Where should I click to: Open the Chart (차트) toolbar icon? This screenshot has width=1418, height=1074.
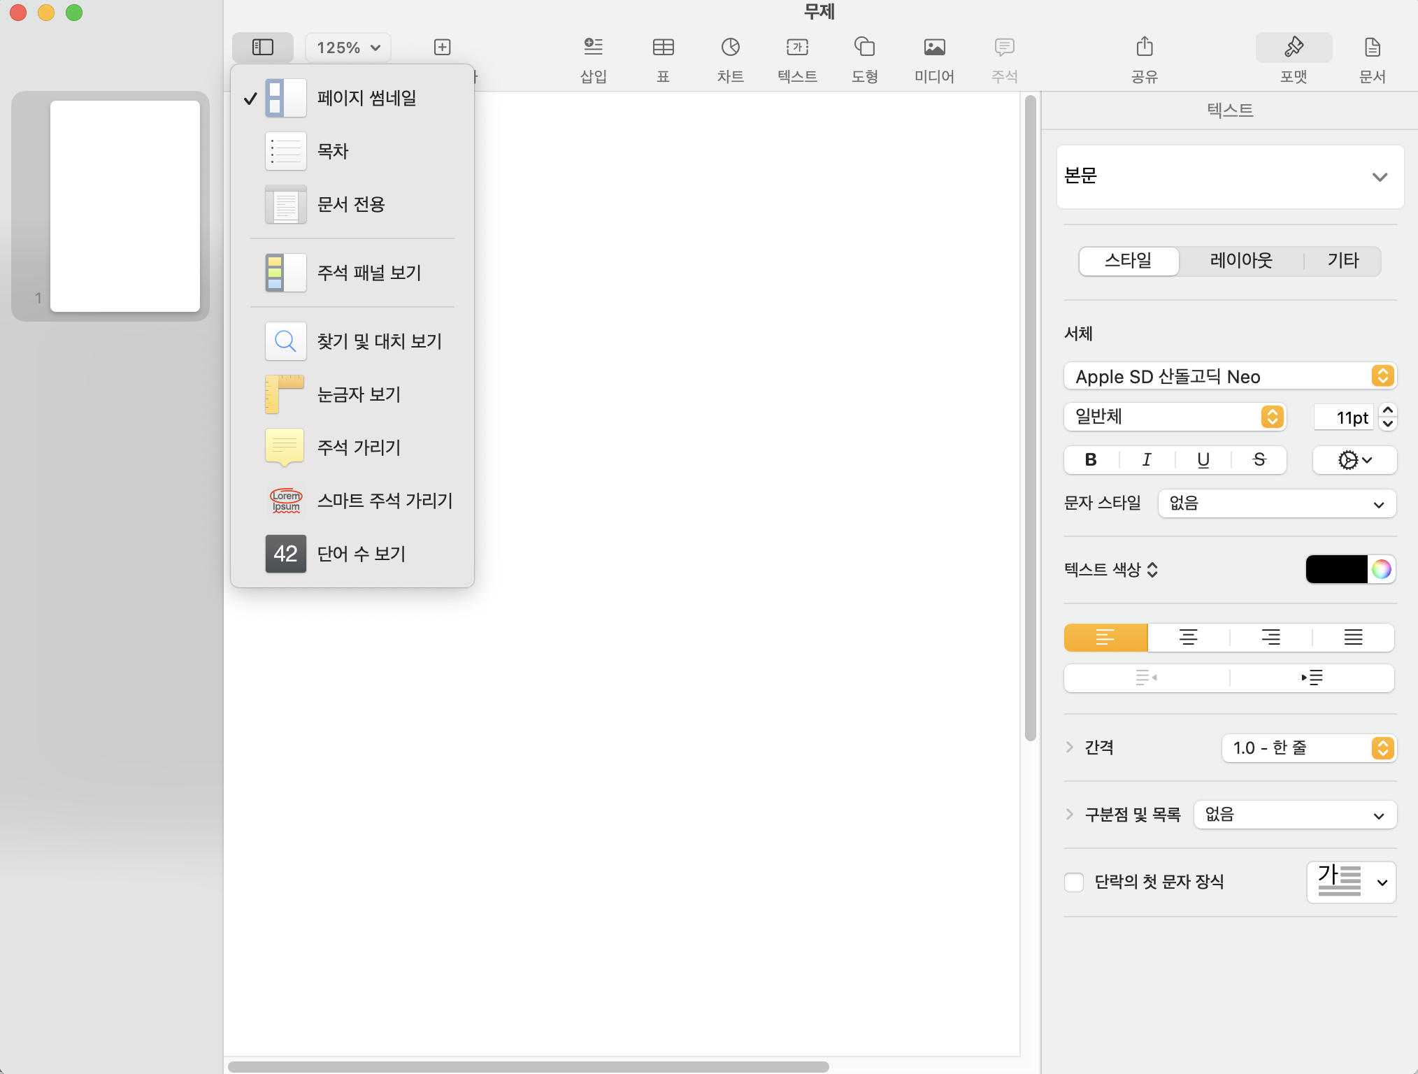tap(730, 48)
